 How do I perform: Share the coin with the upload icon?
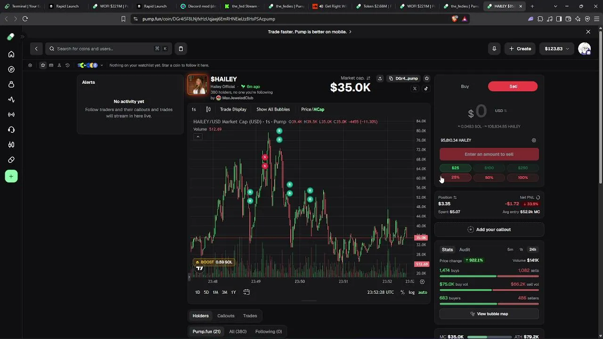click(380, 78)
